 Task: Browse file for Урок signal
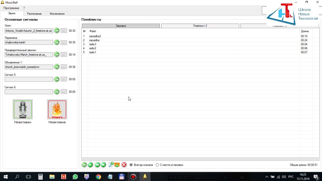pyautogui.click(x=64, y=31)
